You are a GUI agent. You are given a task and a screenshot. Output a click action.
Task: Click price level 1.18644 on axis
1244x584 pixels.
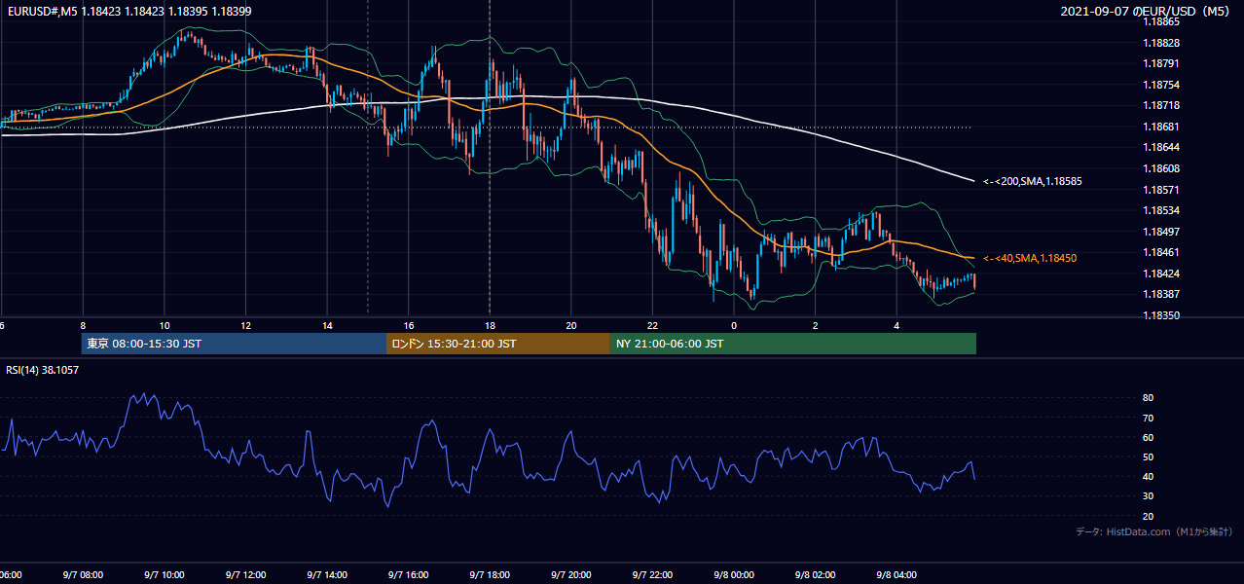coord(1163,147)
